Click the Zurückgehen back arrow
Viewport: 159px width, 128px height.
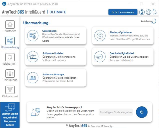(x=148, y=21)
